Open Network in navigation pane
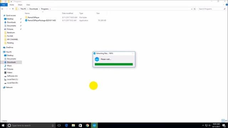 (9, 87)
